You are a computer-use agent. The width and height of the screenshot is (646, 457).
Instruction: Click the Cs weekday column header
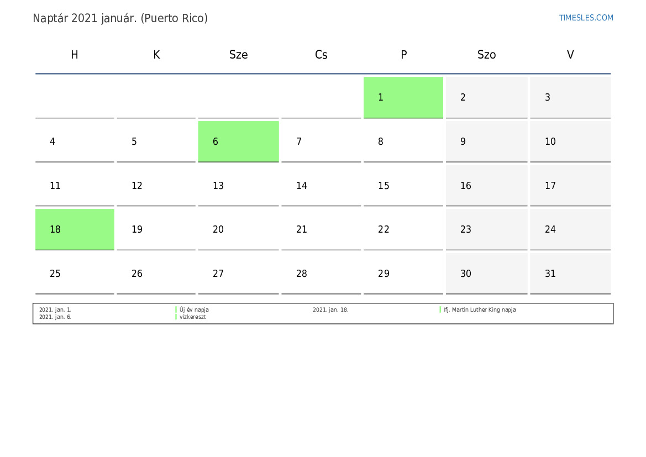(321, 55)
